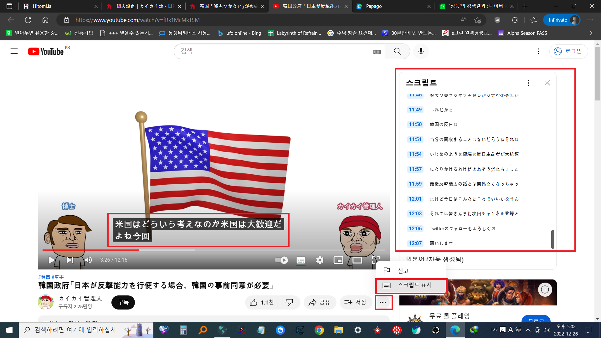Open the Edge settings and more menu
Image resolution: width=601 pixels, height=338 pixels.
pyautogui.click(x=590, y=20)
